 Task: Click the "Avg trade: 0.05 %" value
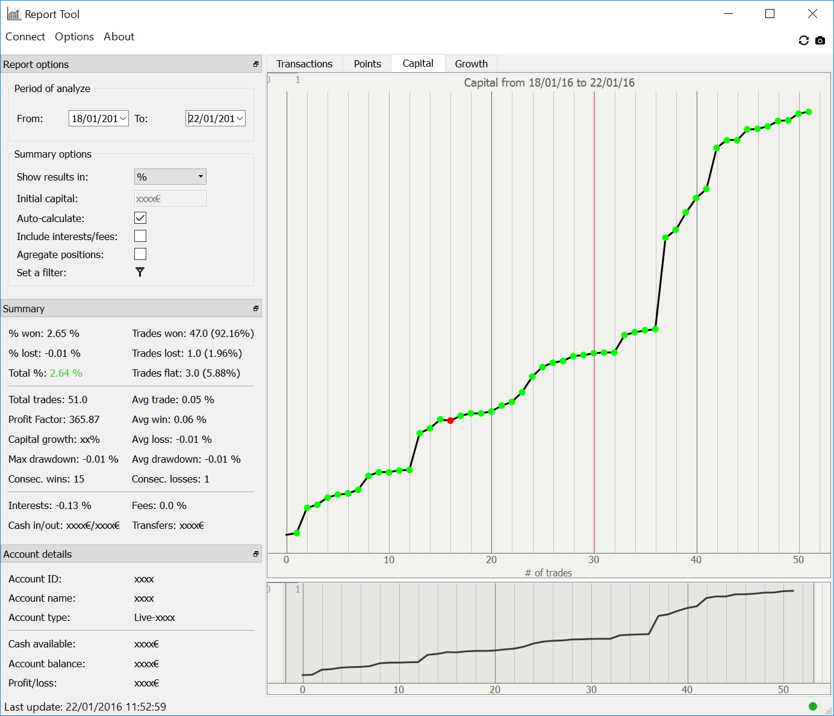click(173, 400)
